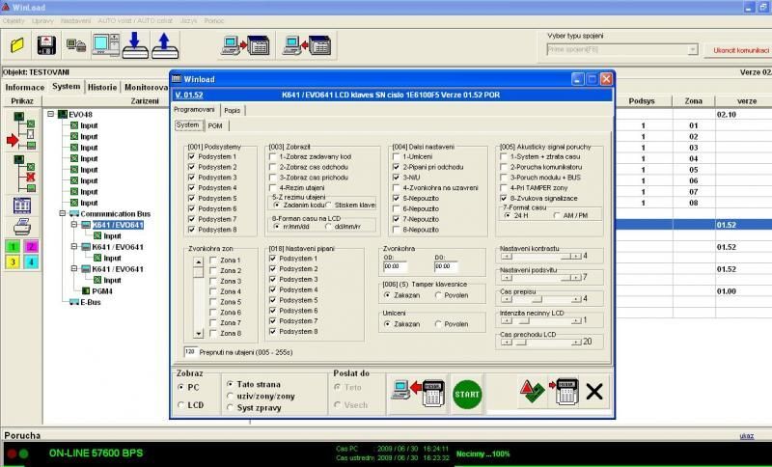Screen dimensions: 772x467
Task: Open the connection type dropdown
Action: tap(692, 49)
